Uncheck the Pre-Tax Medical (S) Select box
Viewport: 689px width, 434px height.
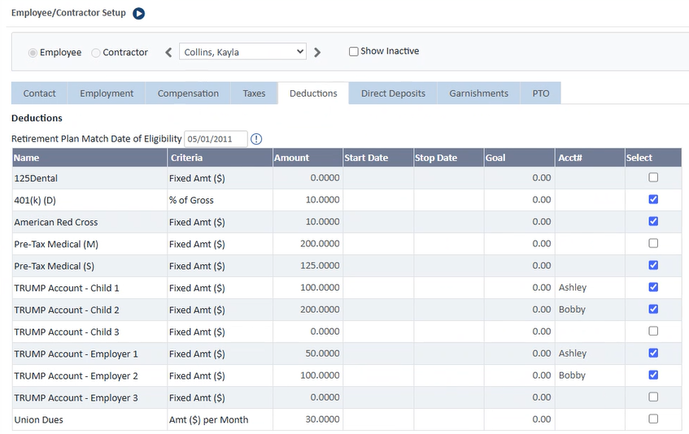(653, 265)
